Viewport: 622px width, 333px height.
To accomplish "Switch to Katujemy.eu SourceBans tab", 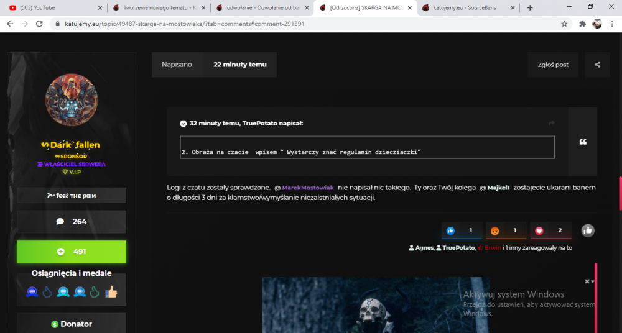I will 468,7.
